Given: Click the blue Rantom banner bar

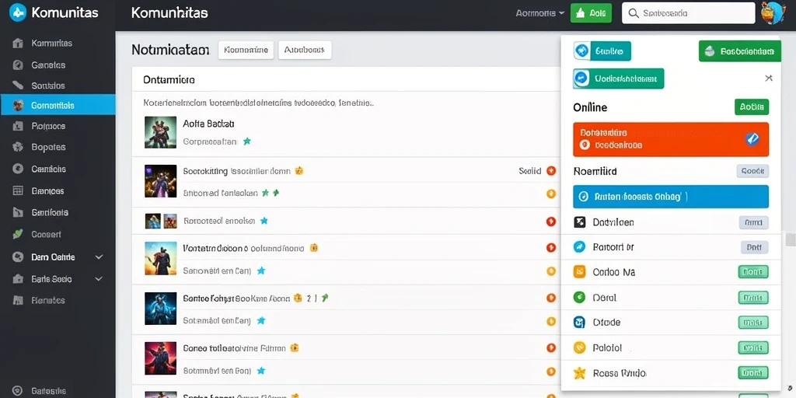Looking at the screenshot, I should [x=671, y=197].
